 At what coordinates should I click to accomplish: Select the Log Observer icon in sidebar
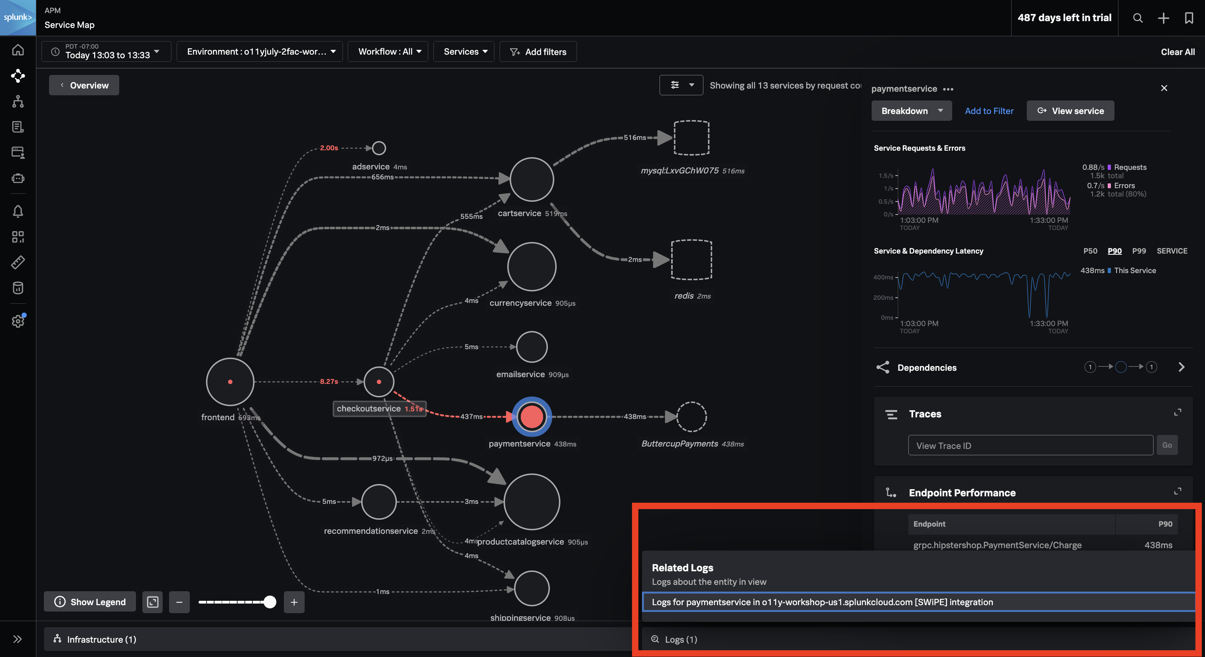tap(18, 127)
